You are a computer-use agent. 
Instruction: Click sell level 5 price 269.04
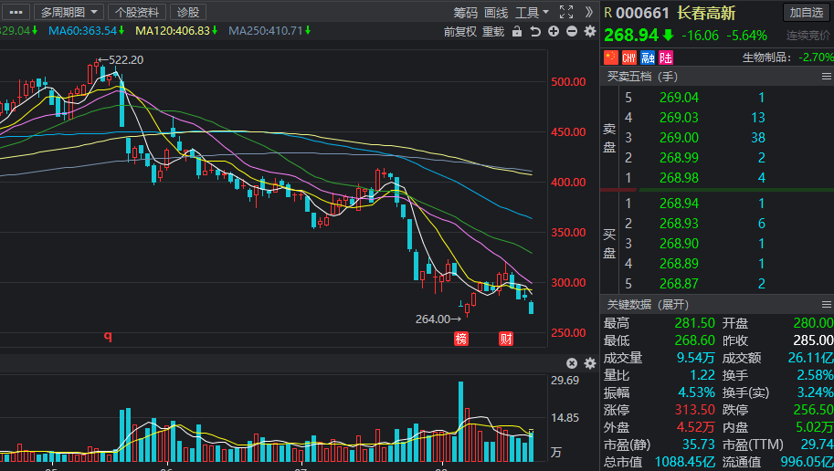click(679, 98)
